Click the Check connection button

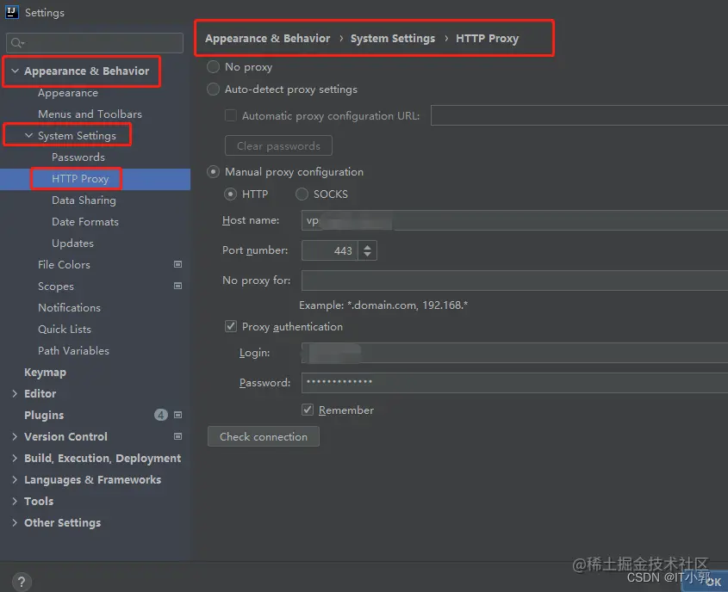264,437
